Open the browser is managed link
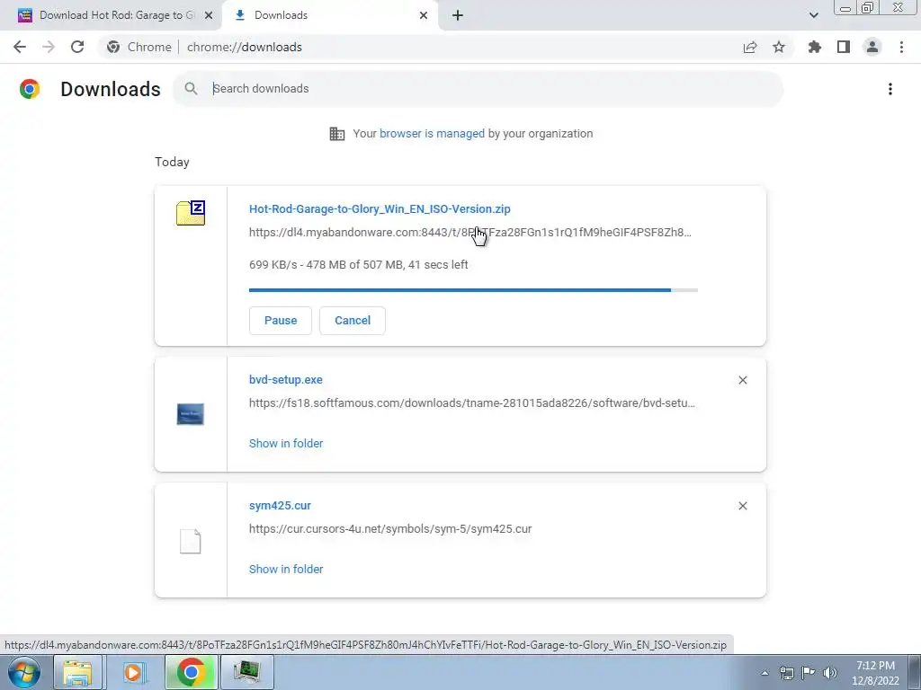 pos(432,134)
